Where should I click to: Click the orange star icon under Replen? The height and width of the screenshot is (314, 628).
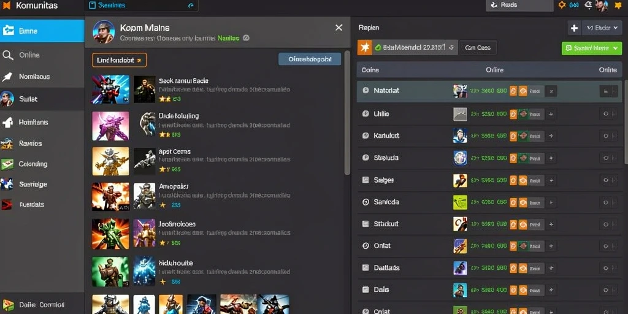[364, 48]
